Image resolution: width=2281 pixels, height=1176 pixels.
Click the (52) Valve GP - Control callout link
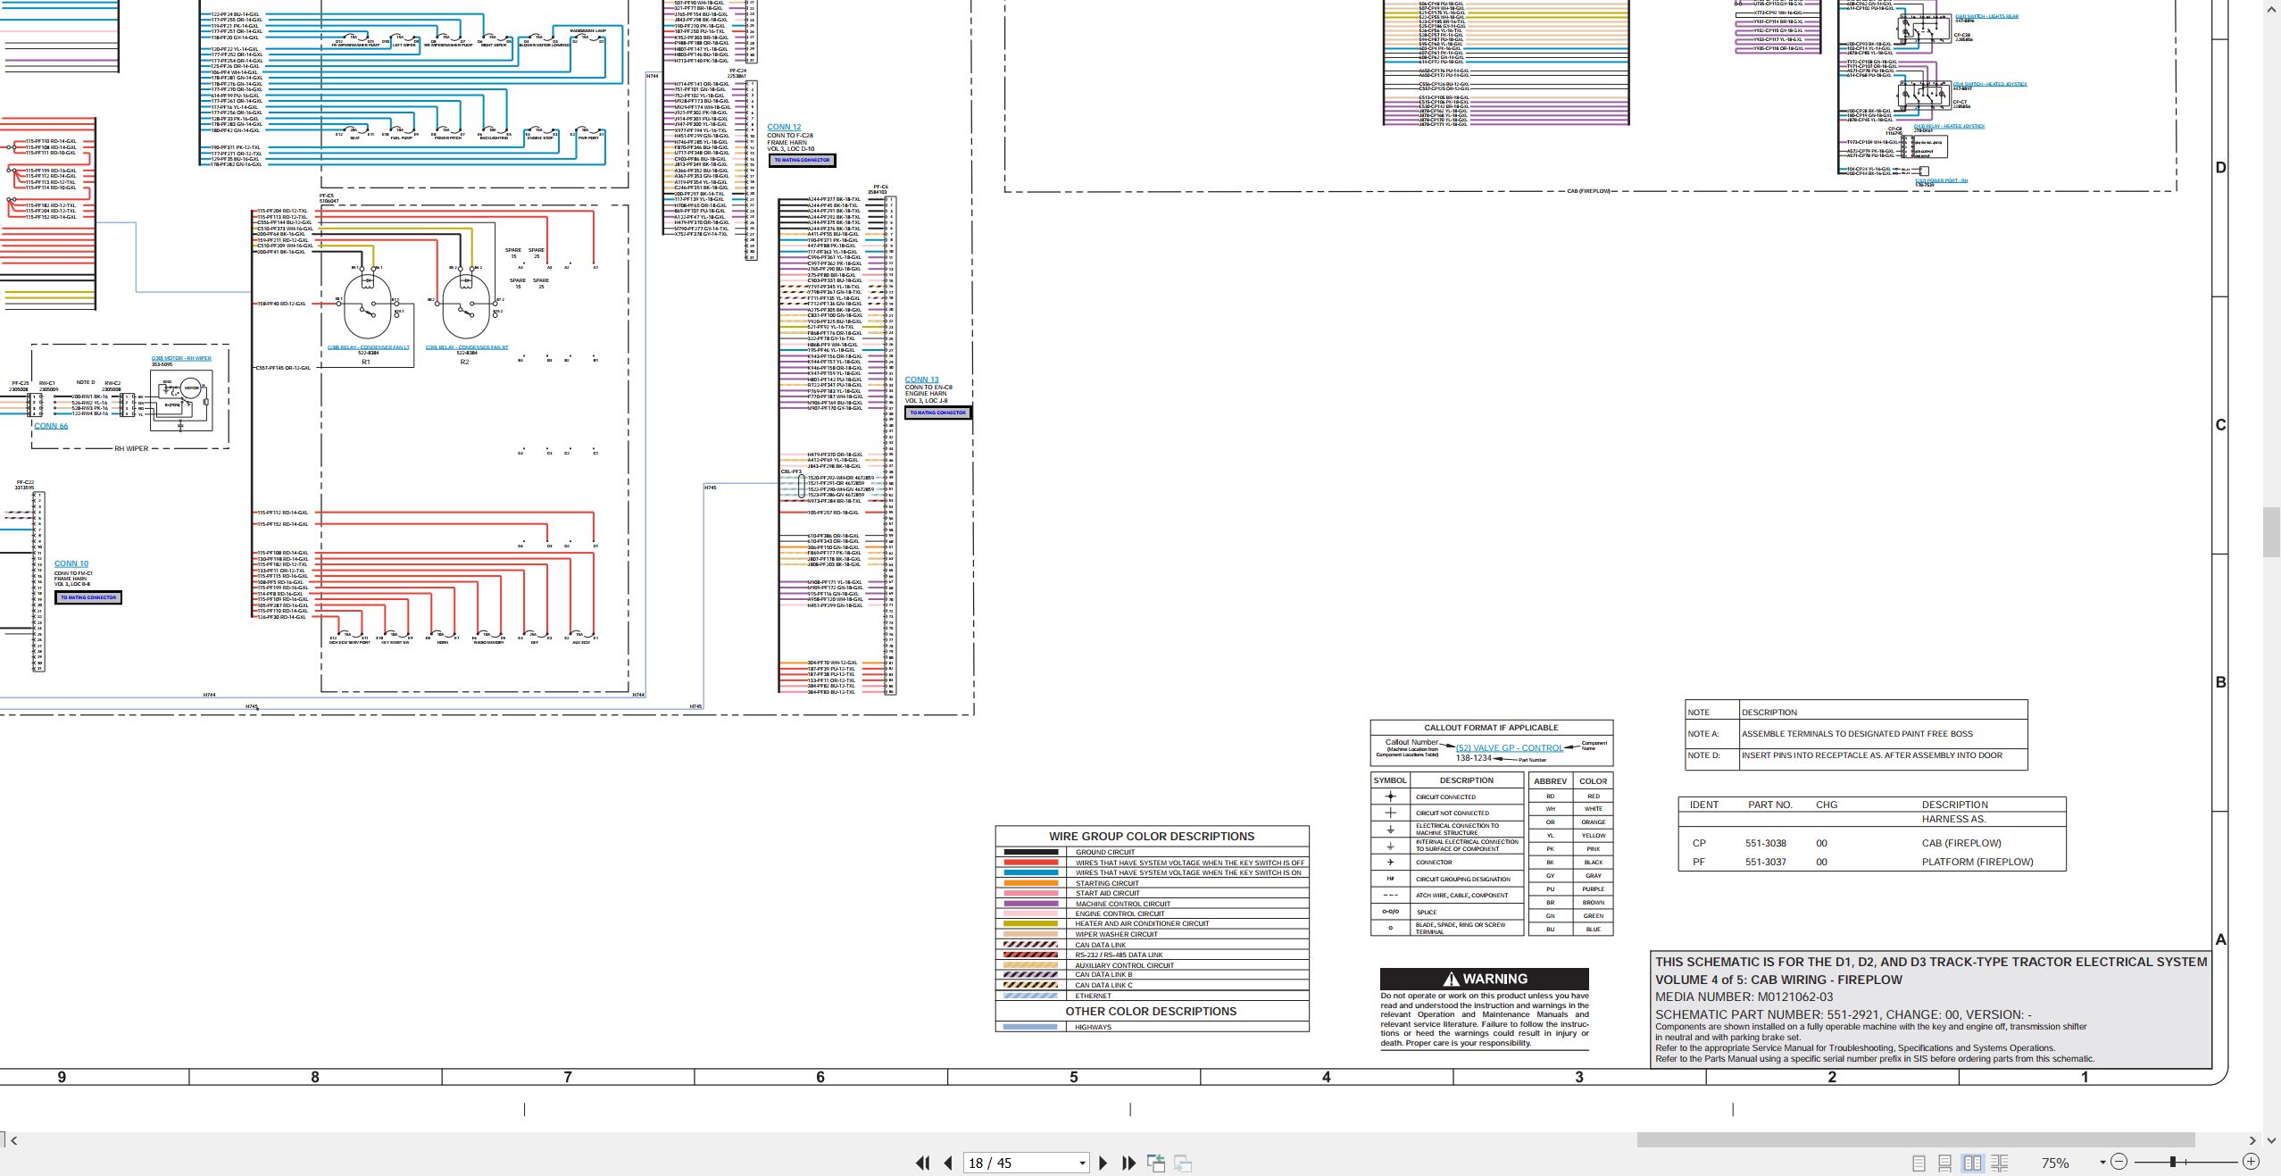coord(1510,748)
